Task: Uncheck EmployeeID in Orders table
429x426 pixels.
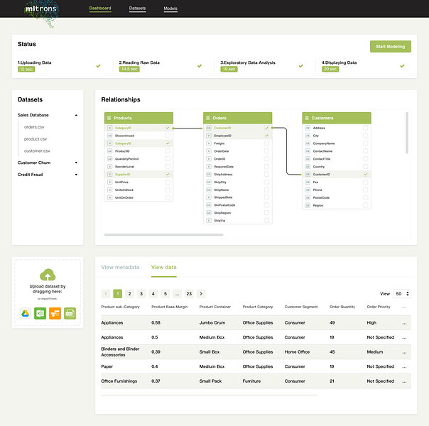Action: [x=267, y=136]
